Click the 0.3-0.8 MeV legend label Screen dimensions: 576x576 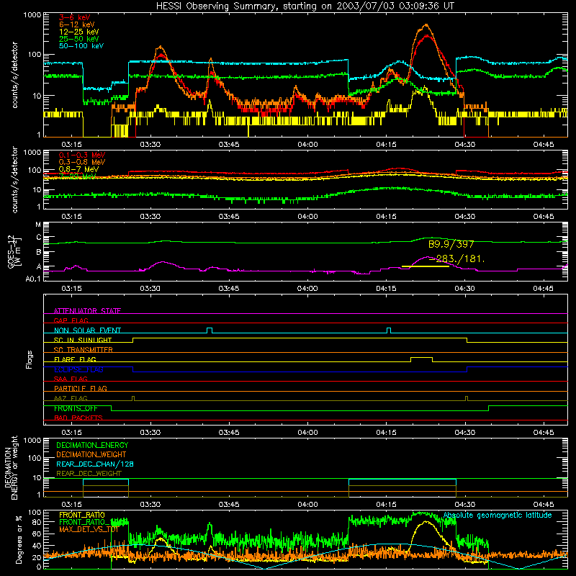coord(82,162)
